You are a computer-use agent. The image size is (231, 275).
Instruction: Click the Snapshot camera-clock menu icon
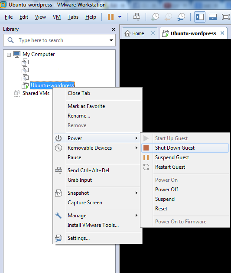pos(59,193)
